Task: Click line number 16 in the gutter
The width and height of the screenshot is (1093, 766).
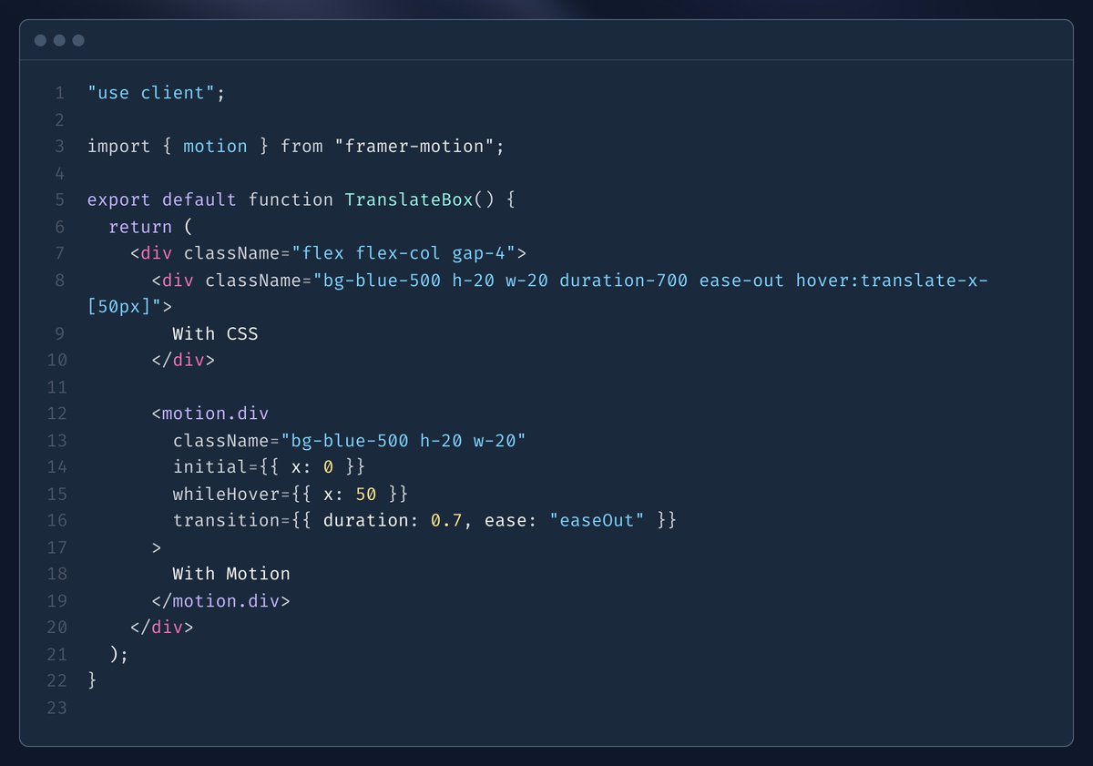Action: [56, 521]
